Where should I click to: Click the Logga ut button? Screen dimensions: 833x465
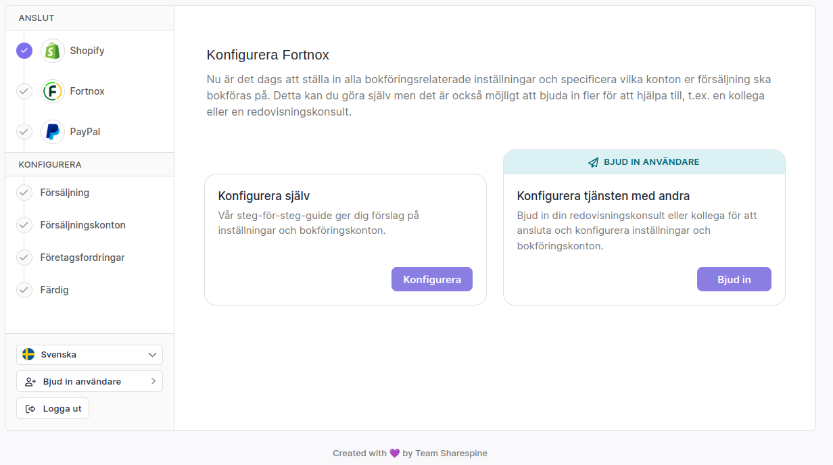click(53, 409)
